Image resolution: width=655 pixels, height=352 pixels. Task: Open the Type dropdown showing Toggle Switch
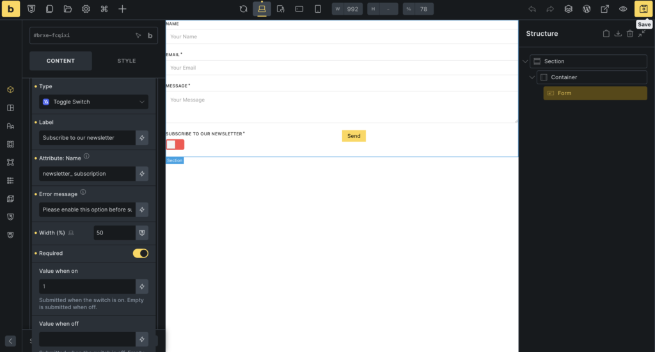pyautogui.click(x=93, y=102)
